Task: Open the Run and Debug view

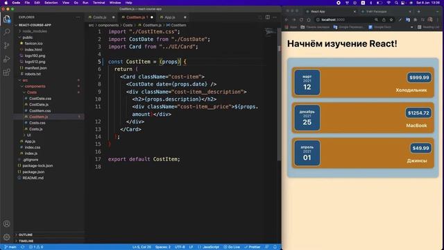Action: 6,59
